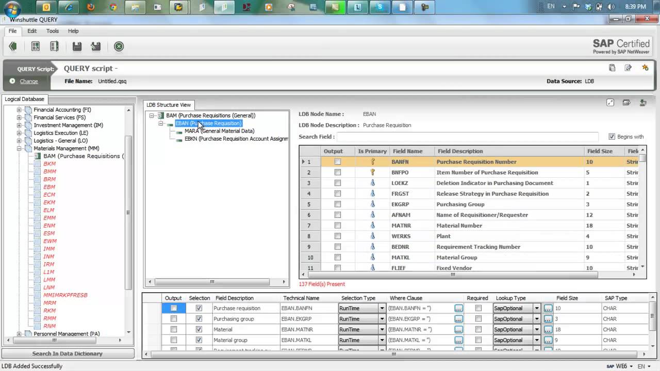This screenshot has width=660, height=371.
Task: Click the where clause ellipsis button for Material row
Action: coord(458,329)
